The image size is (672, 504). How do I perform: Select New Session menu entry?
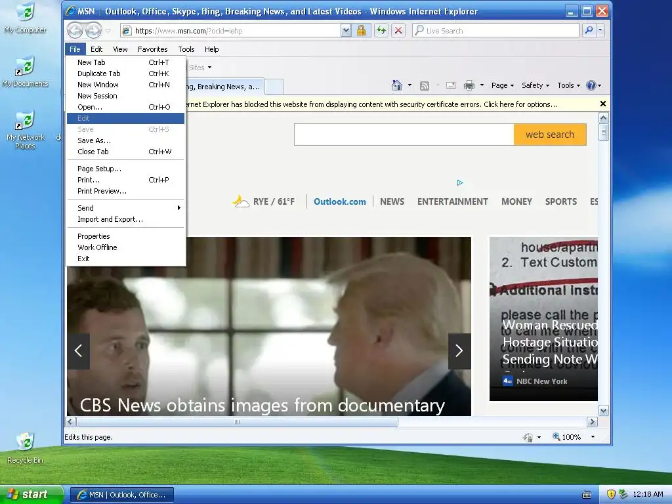click(125, 96)
